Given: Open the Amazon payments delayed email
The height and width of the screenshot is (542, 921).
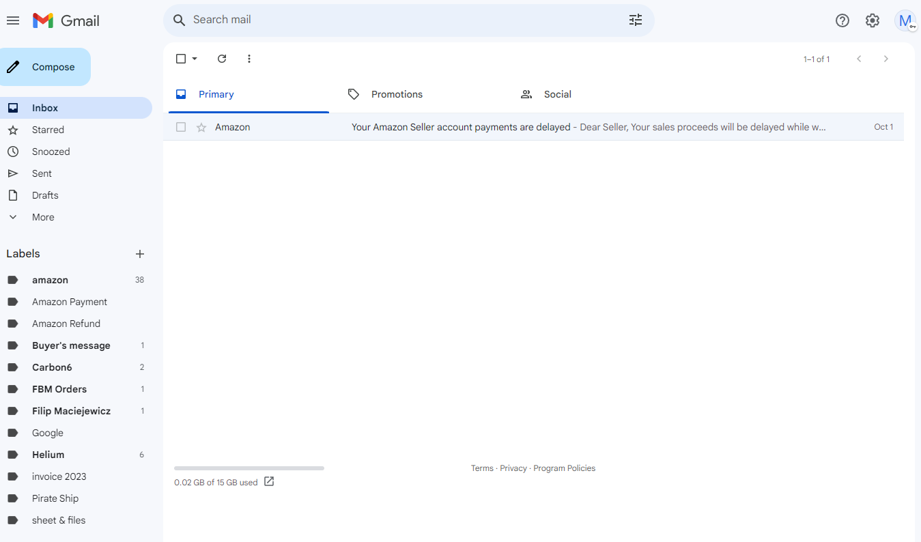Looking at the screenshot, I should pyautogui.click(x=533, y=127).
